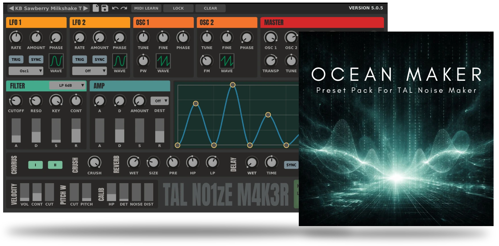
Task: Click the LFO 2 waveform display
Action: (120, 61)
